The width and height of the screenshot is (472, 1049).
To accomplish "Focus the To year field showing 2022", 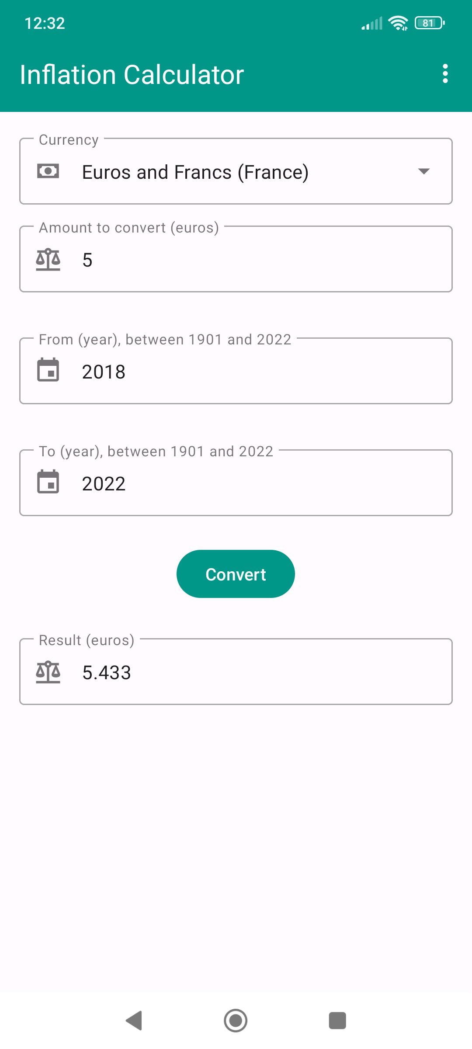I will pos(262,484).
